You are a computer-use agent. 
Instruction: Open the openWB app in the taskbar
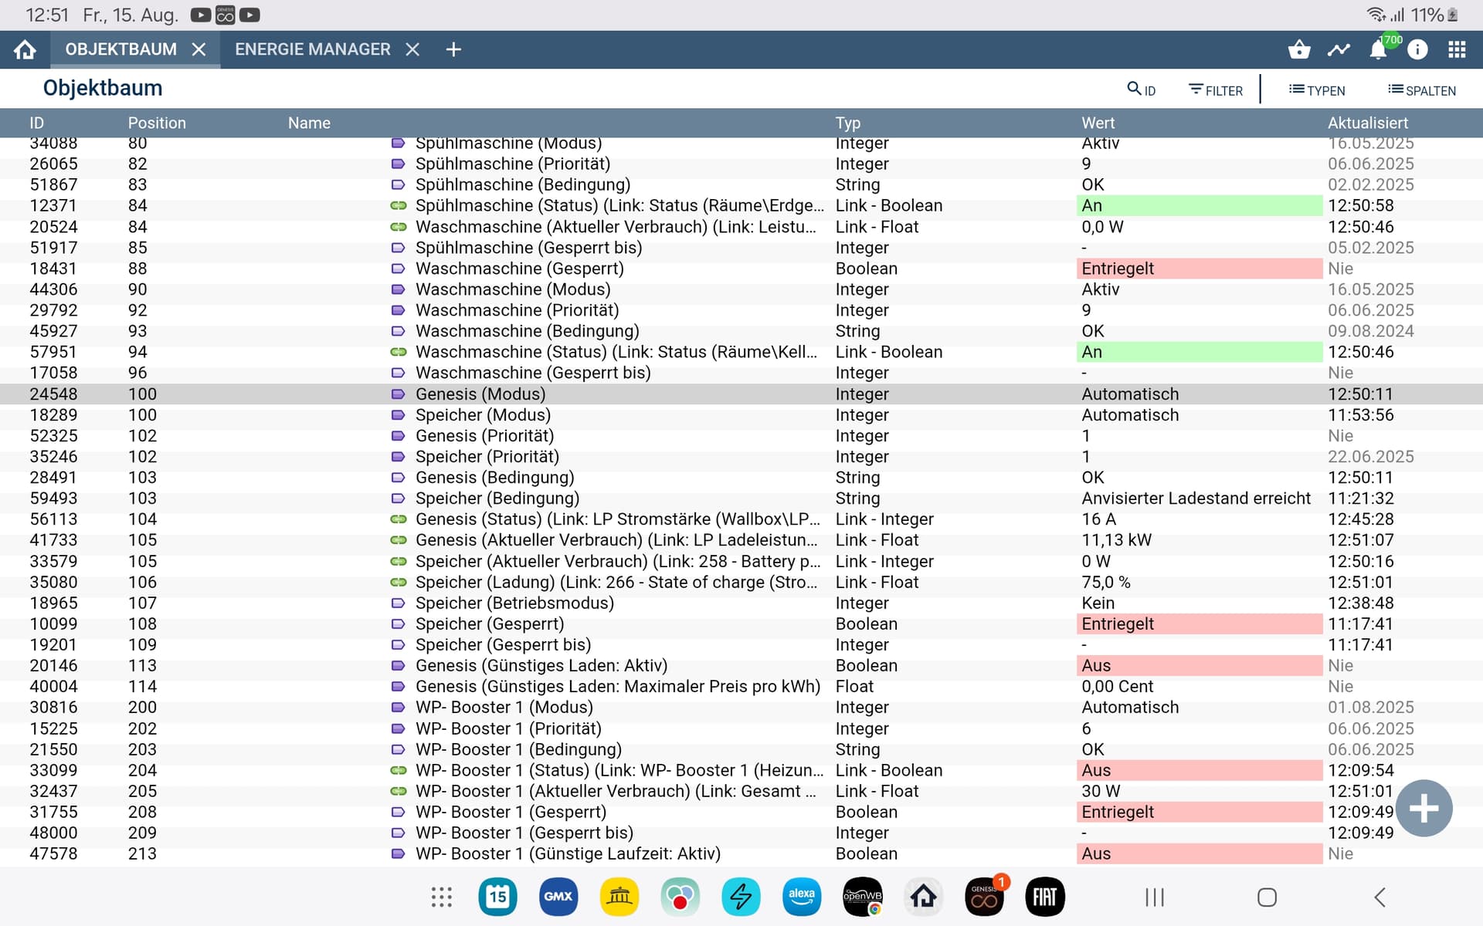(x=862, y=897)
